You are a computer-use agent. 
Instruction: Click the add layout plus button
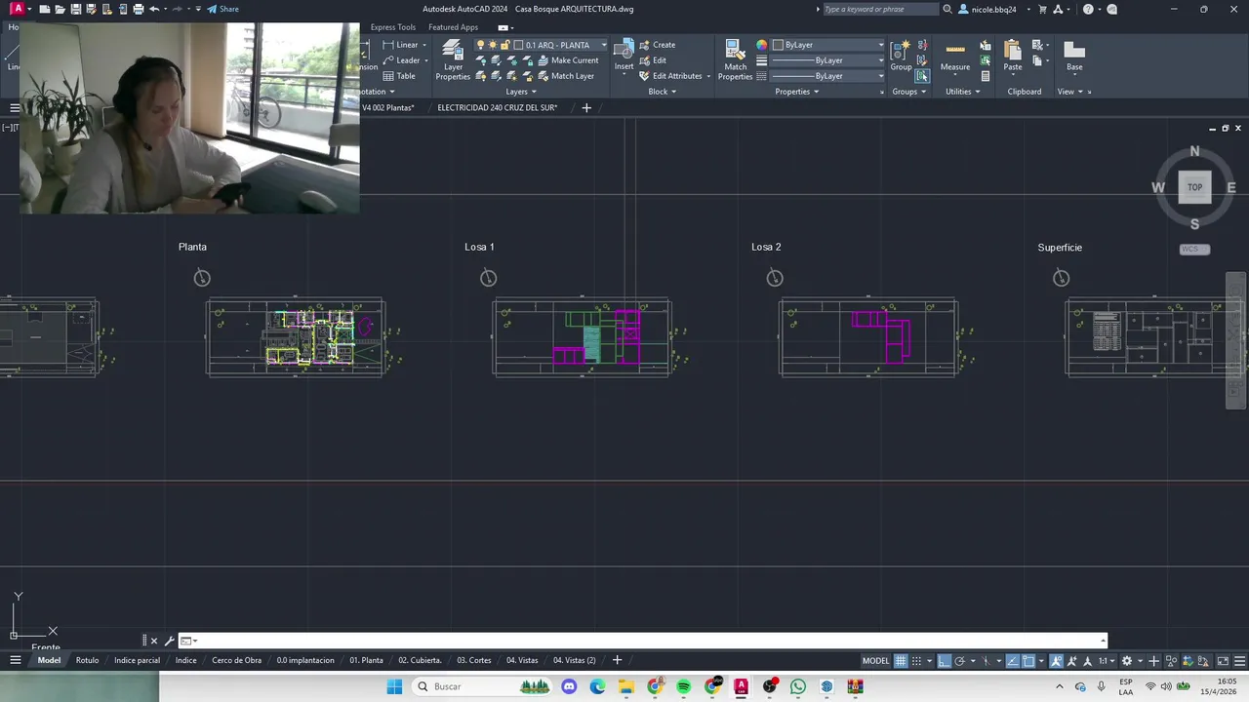pos(617,660)
